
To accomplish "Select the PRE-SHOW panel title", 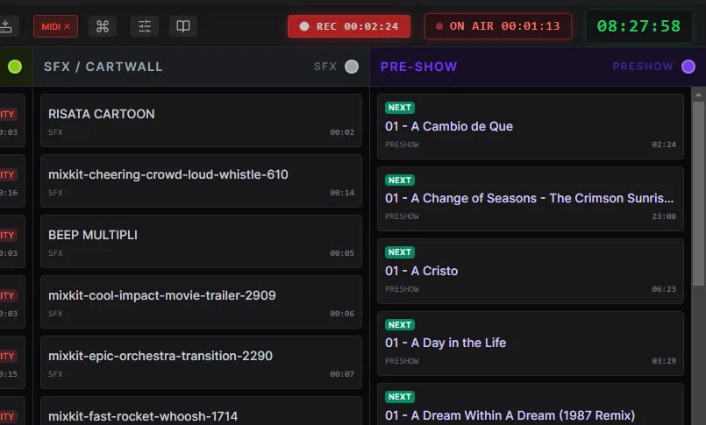I will tap(418, 67).
